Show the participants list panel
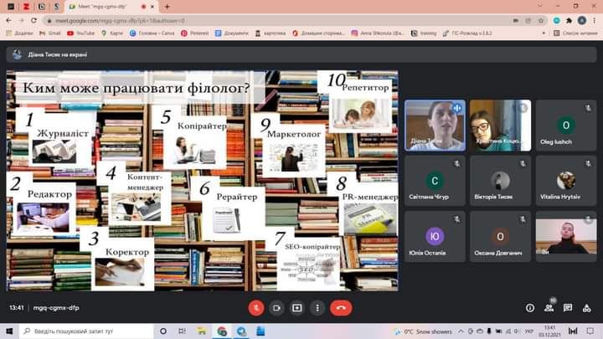The image size is (603, 339). [549, 308]
